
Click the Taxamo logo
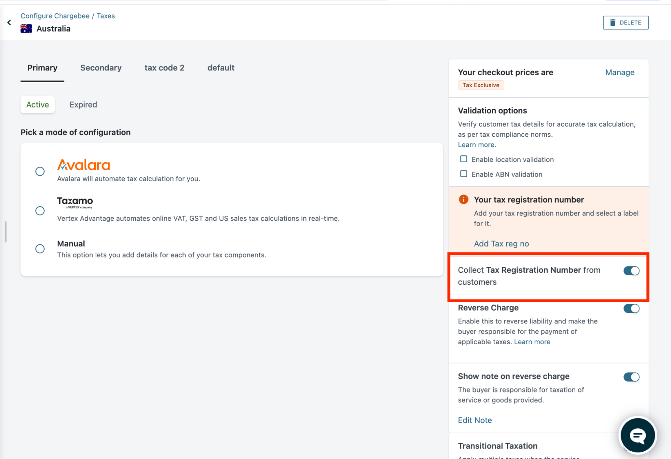point(75,202)
